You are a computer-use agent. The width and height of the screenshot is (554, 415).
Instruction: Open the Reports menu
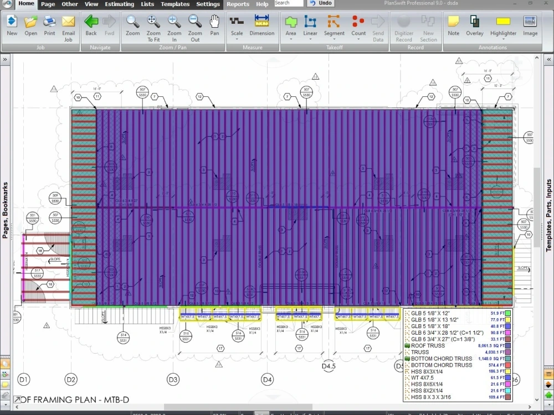pyautogui.click(x=238, y=4)
